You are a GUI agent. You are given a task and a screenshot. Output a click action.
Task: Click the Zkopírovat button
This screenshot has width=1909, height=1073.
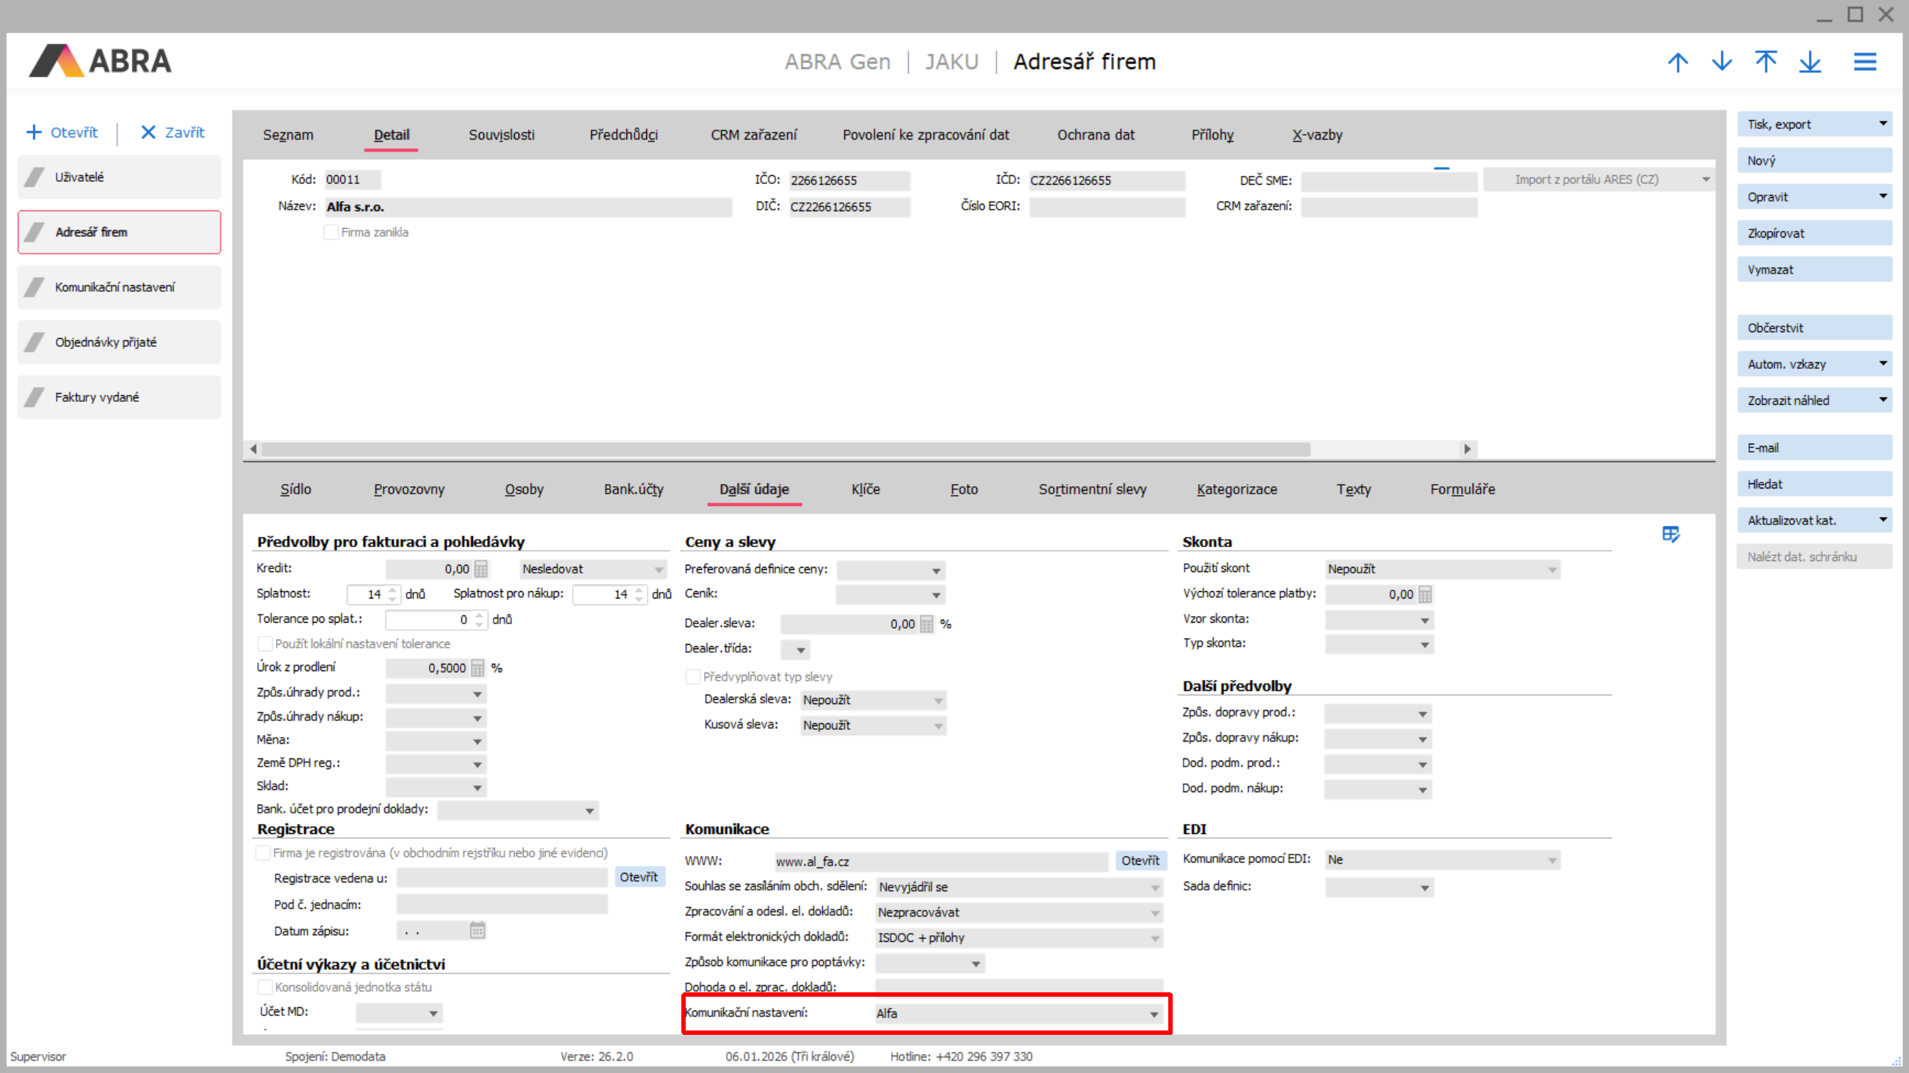tap(1814, 233)
